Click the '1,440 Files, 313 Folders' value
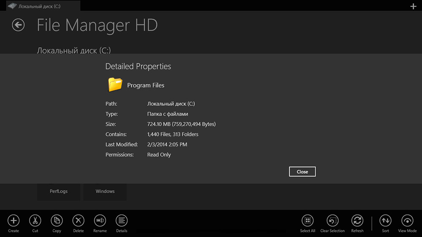This screenshot has width=422, height=237. point(173,134)
